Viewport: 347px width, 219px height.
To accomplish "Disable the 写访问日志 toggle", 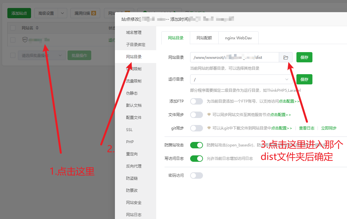I will point(197,158).
